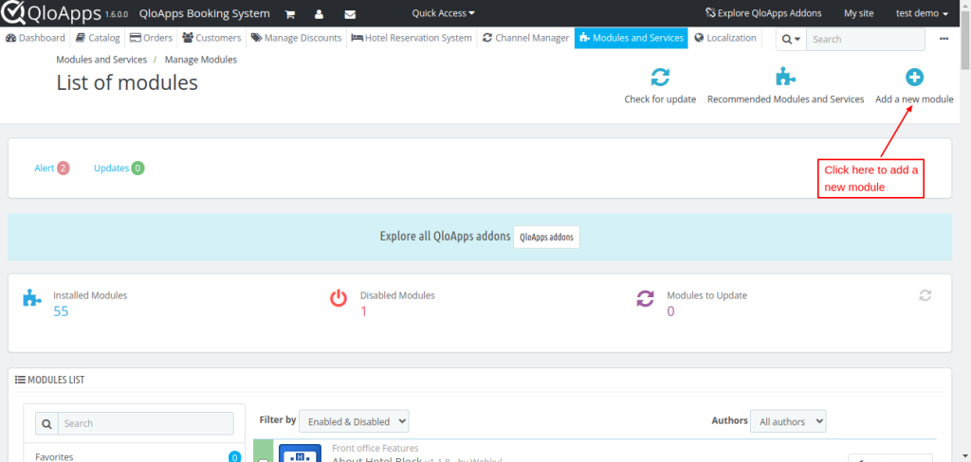Open the search scope dropdown
The width and height of the screenshot is (971, 462).
pyautogui.click(x=791, y=39)
